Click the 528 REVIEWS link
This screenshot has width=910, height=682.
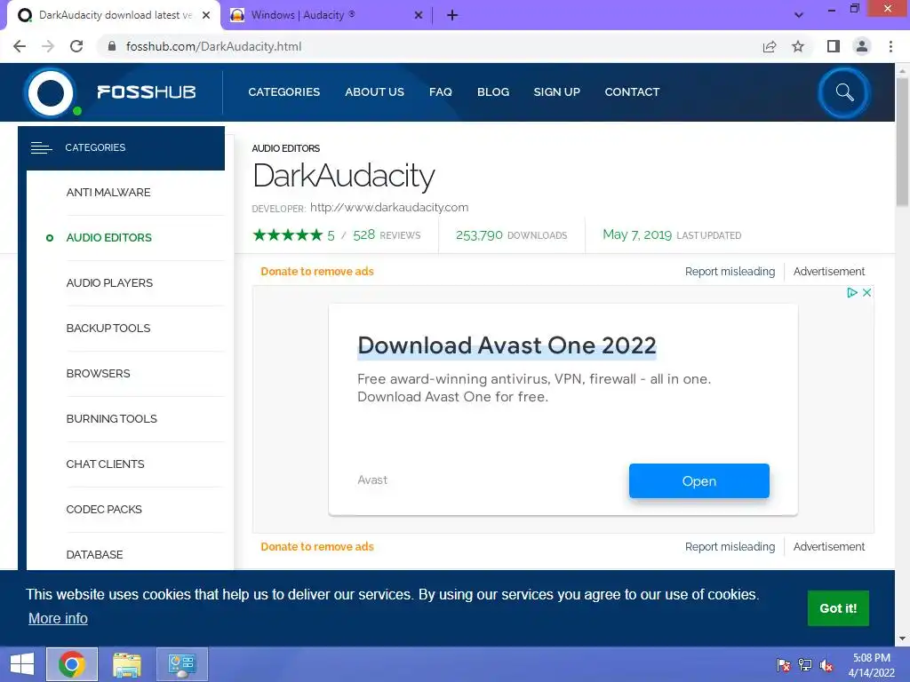pyautogui.click(x=387, y=234)
